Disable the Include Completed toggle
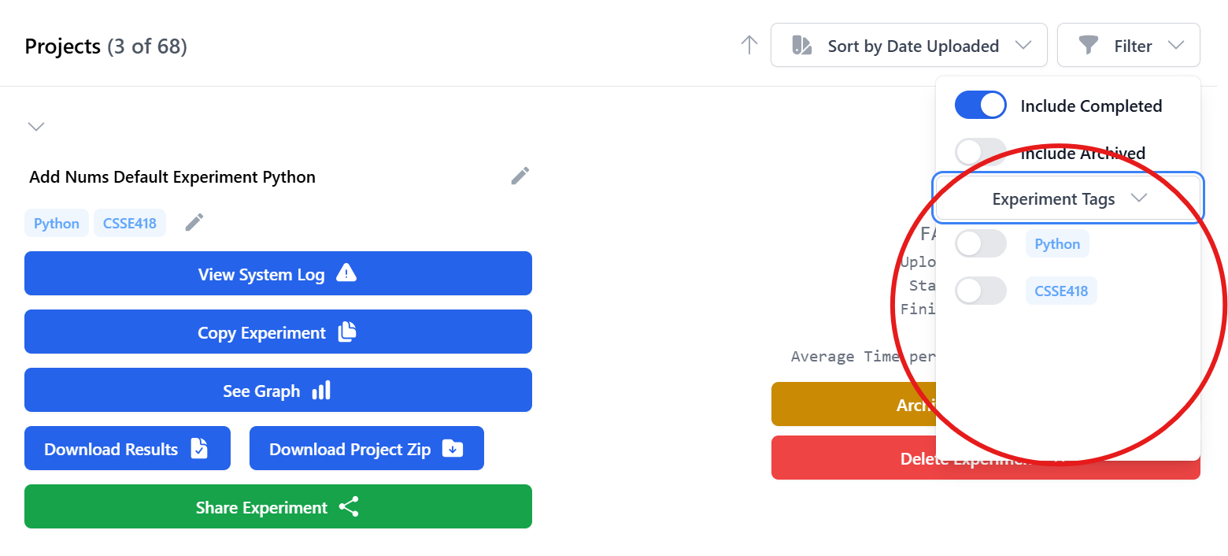The image size is (1228, 556). click(980, 105)
